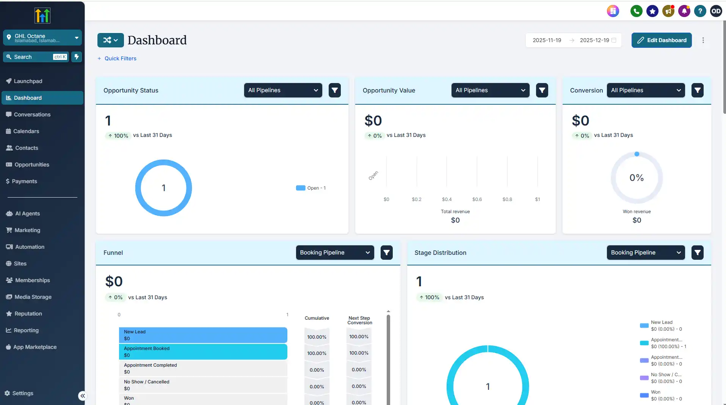
Task: Open the App Marketplace menu item
Action: click(x=35, y=347)
